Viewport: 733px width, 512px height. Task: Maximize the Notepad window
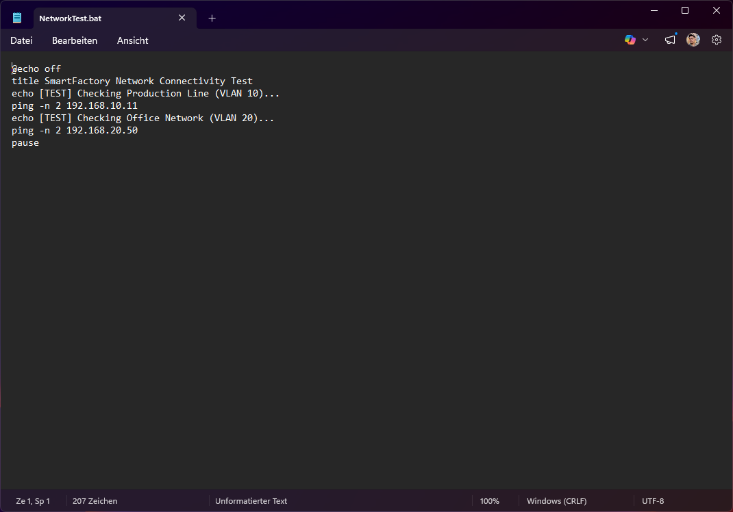click(x=685, y=10)
